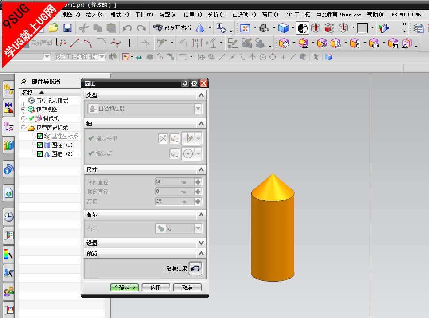Open the View menu
The width and height of the screenshot is (429, 318).
point(70,15)
